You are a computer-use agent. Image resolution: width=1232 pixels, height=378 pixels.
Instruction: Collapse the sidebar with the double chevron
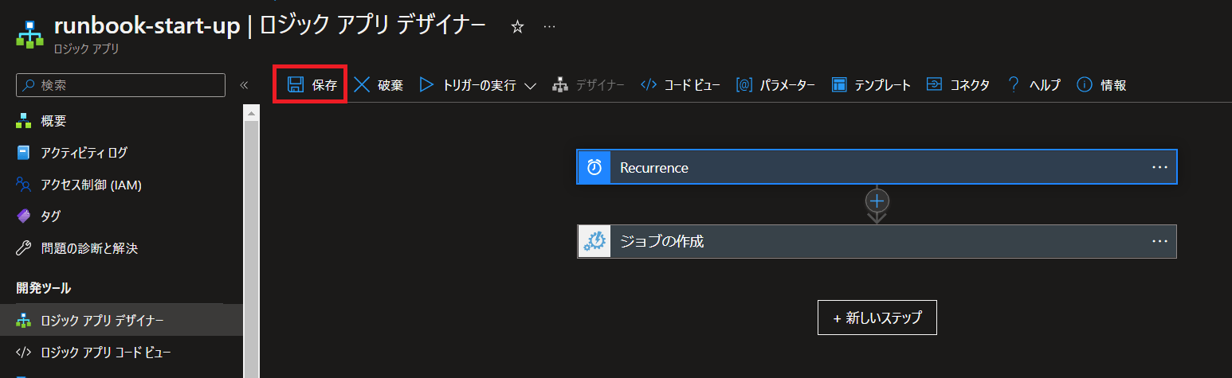point(244,85)
